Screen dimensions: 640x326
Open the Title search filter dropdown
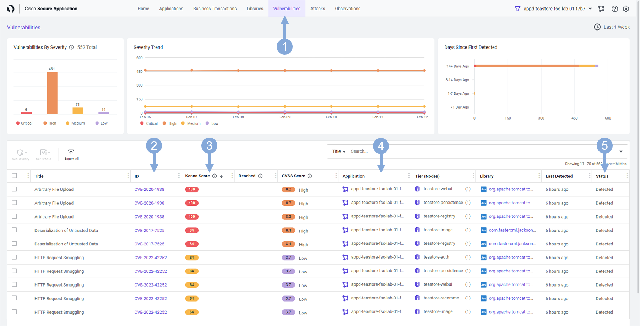pos(339,151)
